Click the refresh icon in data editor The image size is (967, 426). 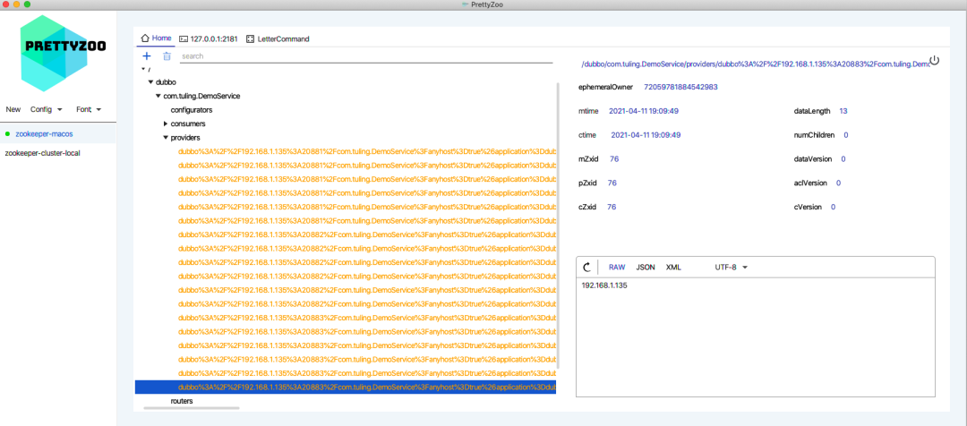[587, 267]
